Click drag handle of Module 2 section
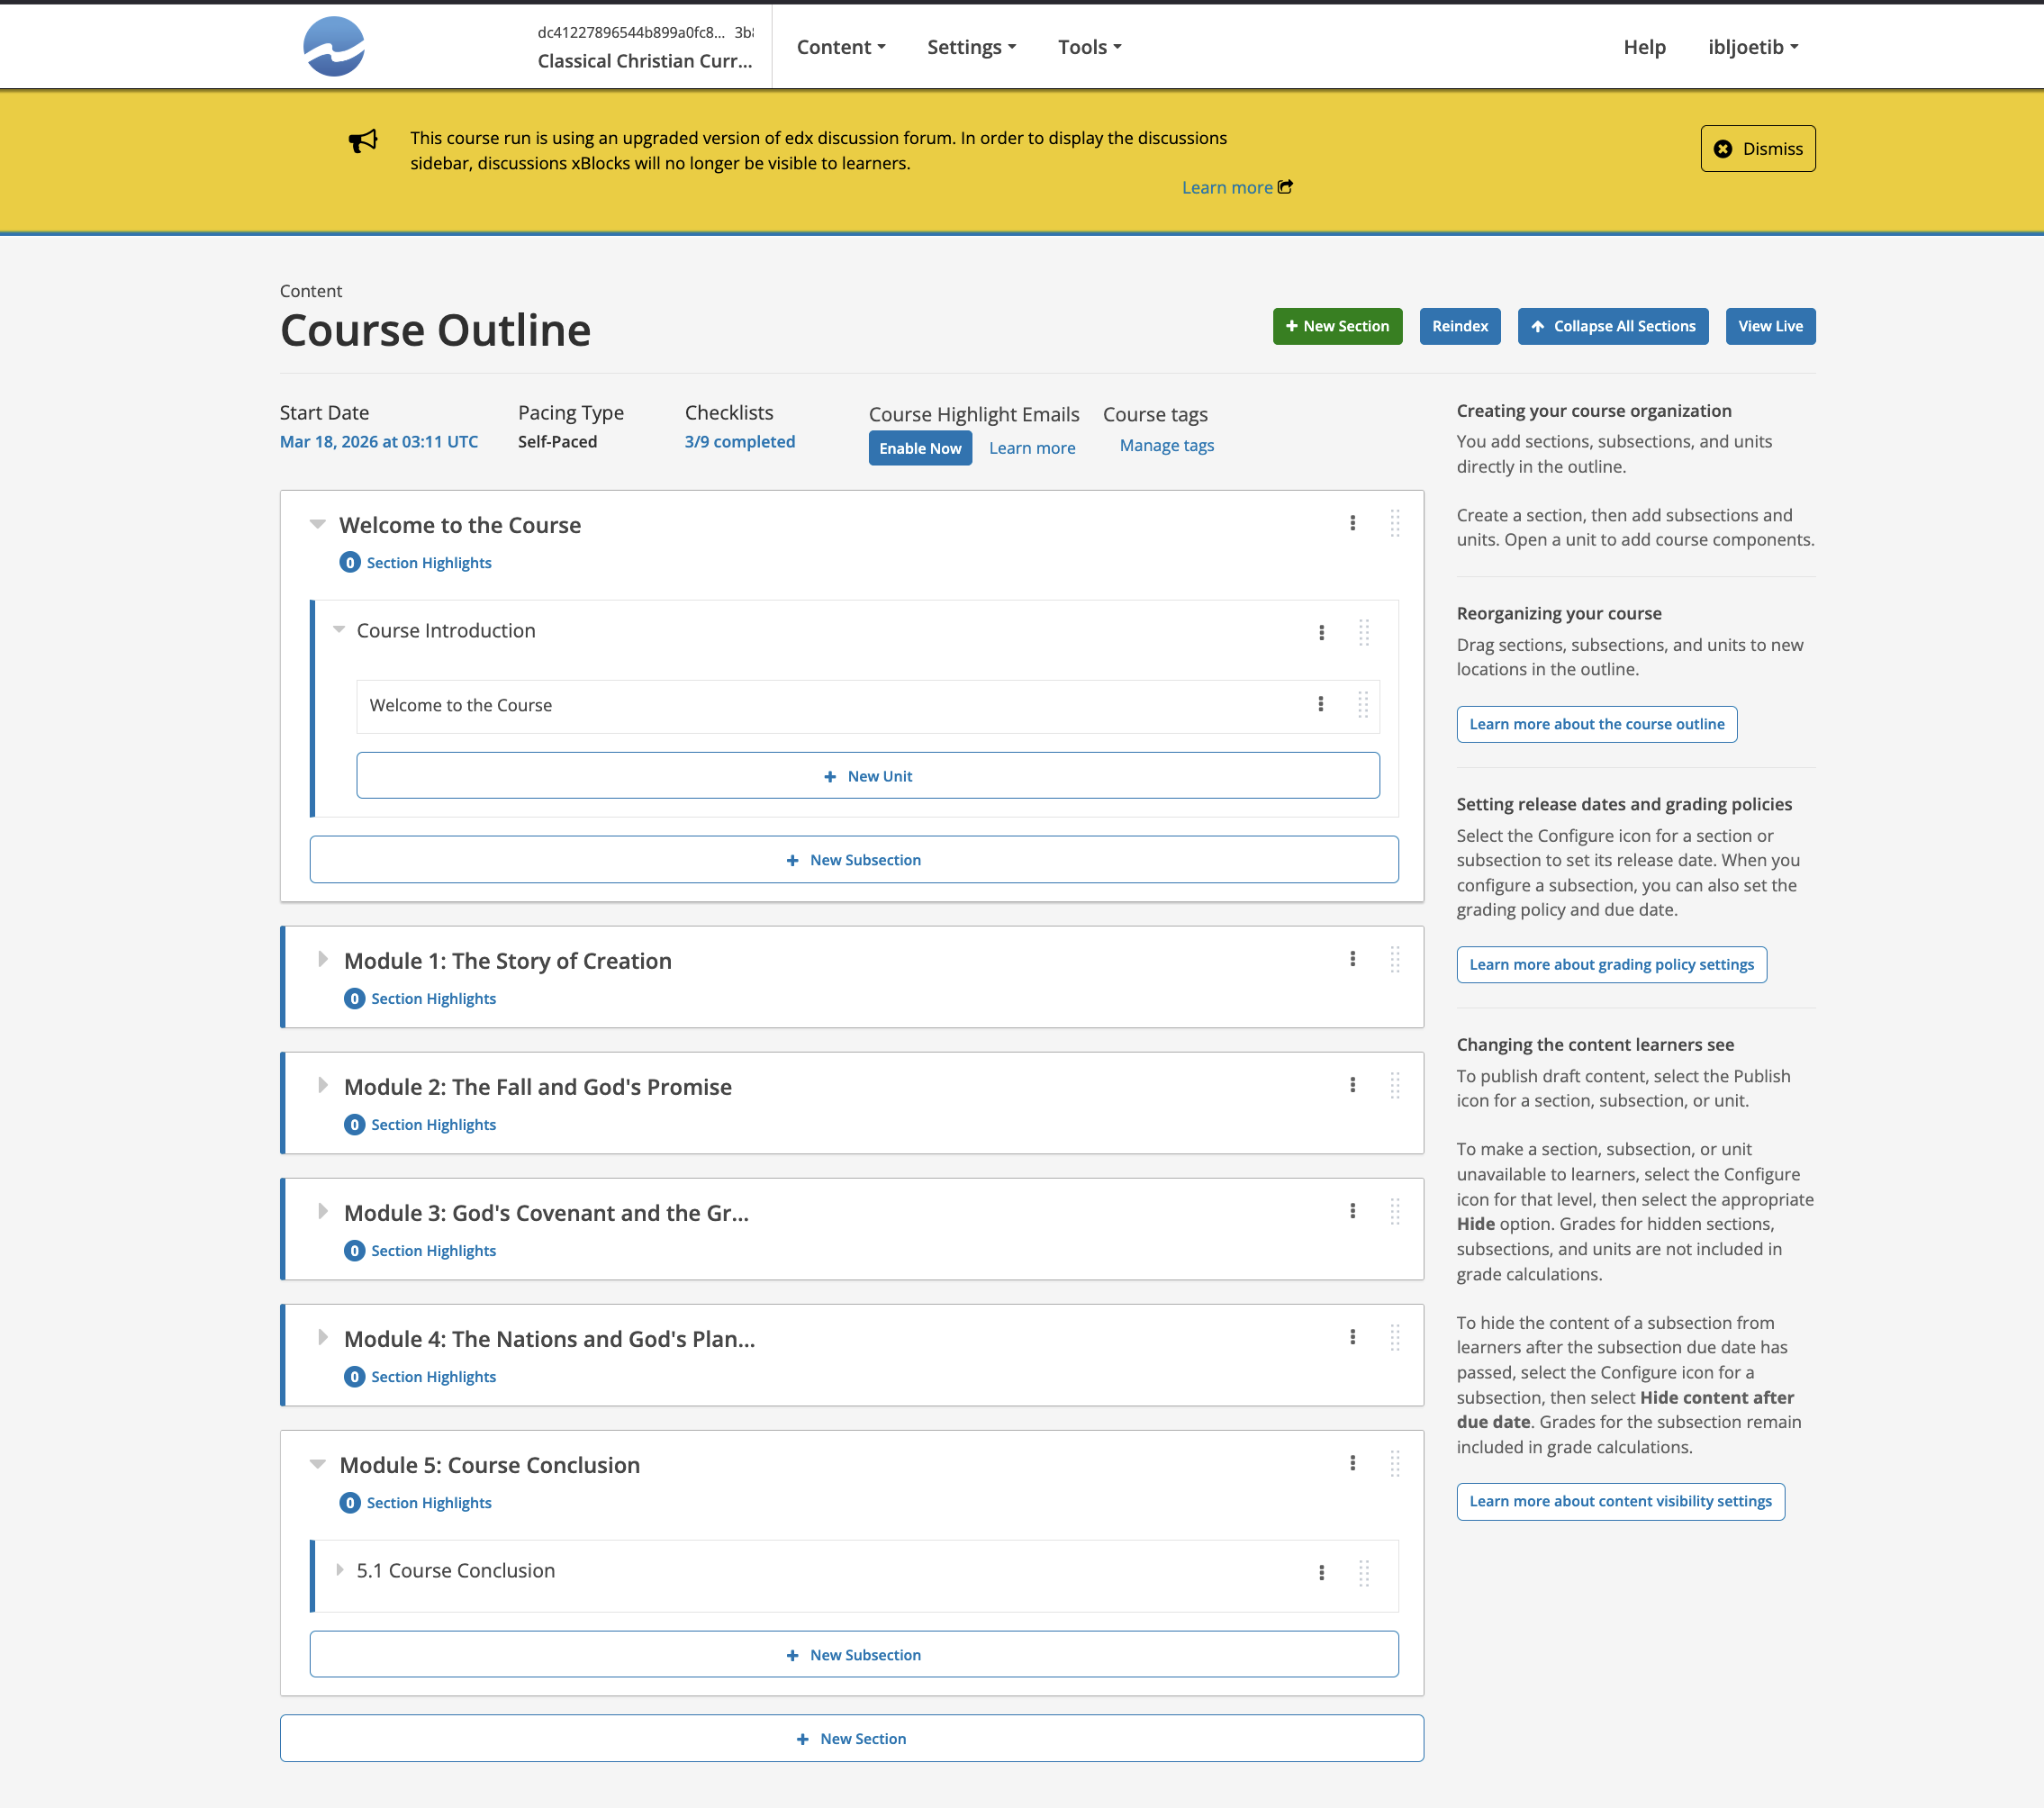Screen dimensions: 2044x1808 [1395, 1085]
